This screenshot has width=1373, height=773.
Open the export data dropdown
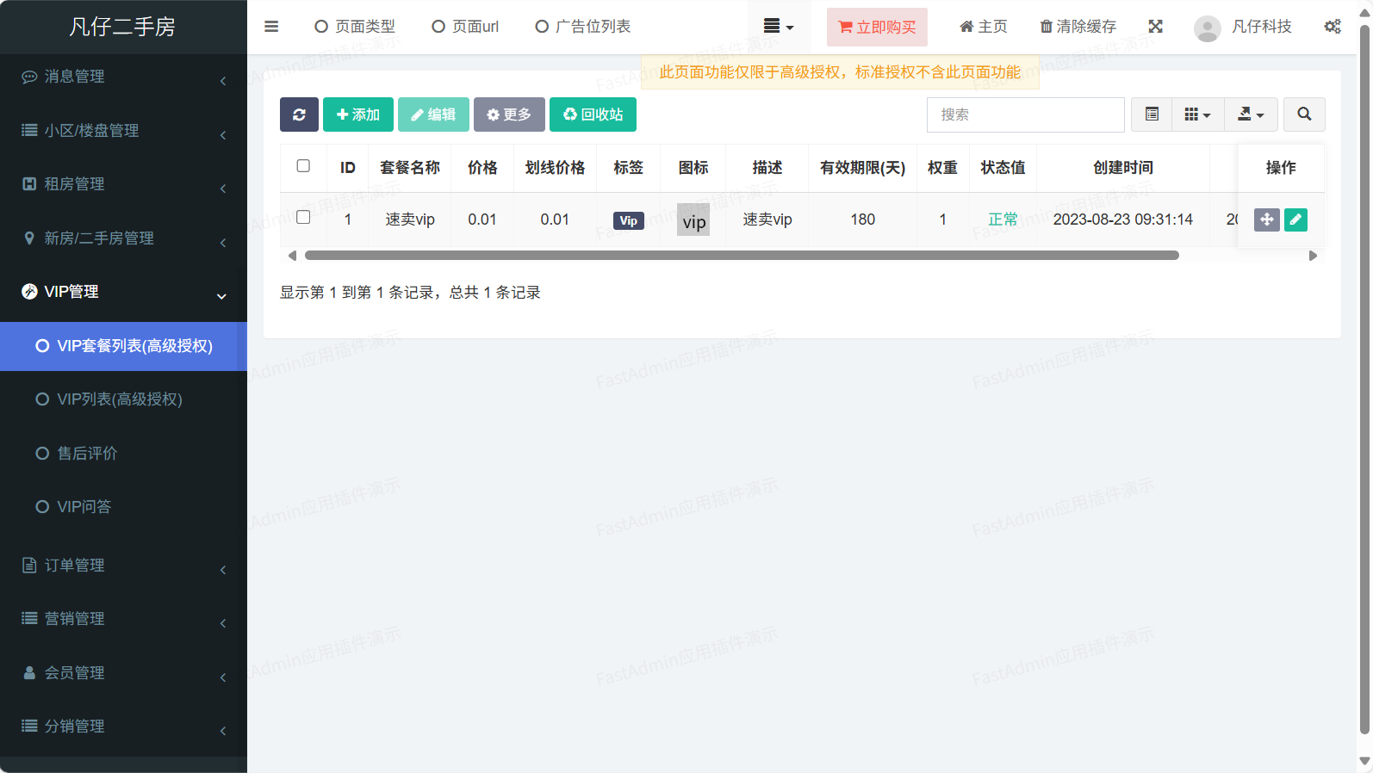pos(1251,114)
